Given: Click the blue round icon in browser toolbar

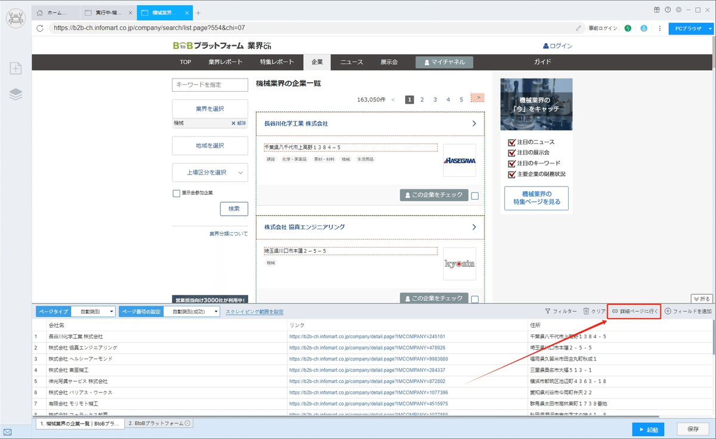Looking at the screenshot, I should (644, 28).
